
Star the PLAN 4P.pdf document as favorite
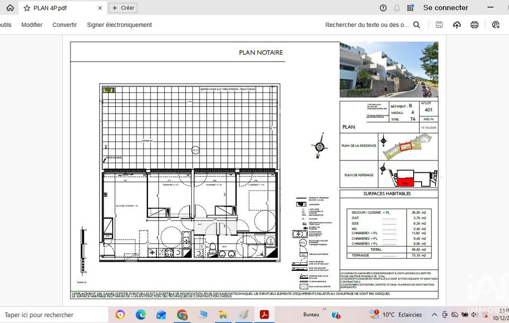tap(27, 8)
